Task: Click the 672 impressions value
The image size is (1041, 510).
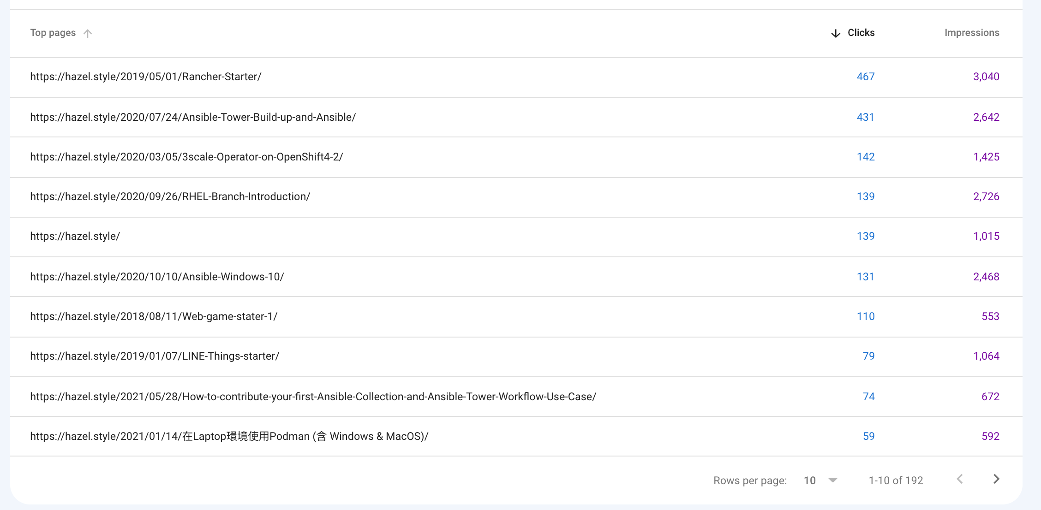Action: coord(990,397)
